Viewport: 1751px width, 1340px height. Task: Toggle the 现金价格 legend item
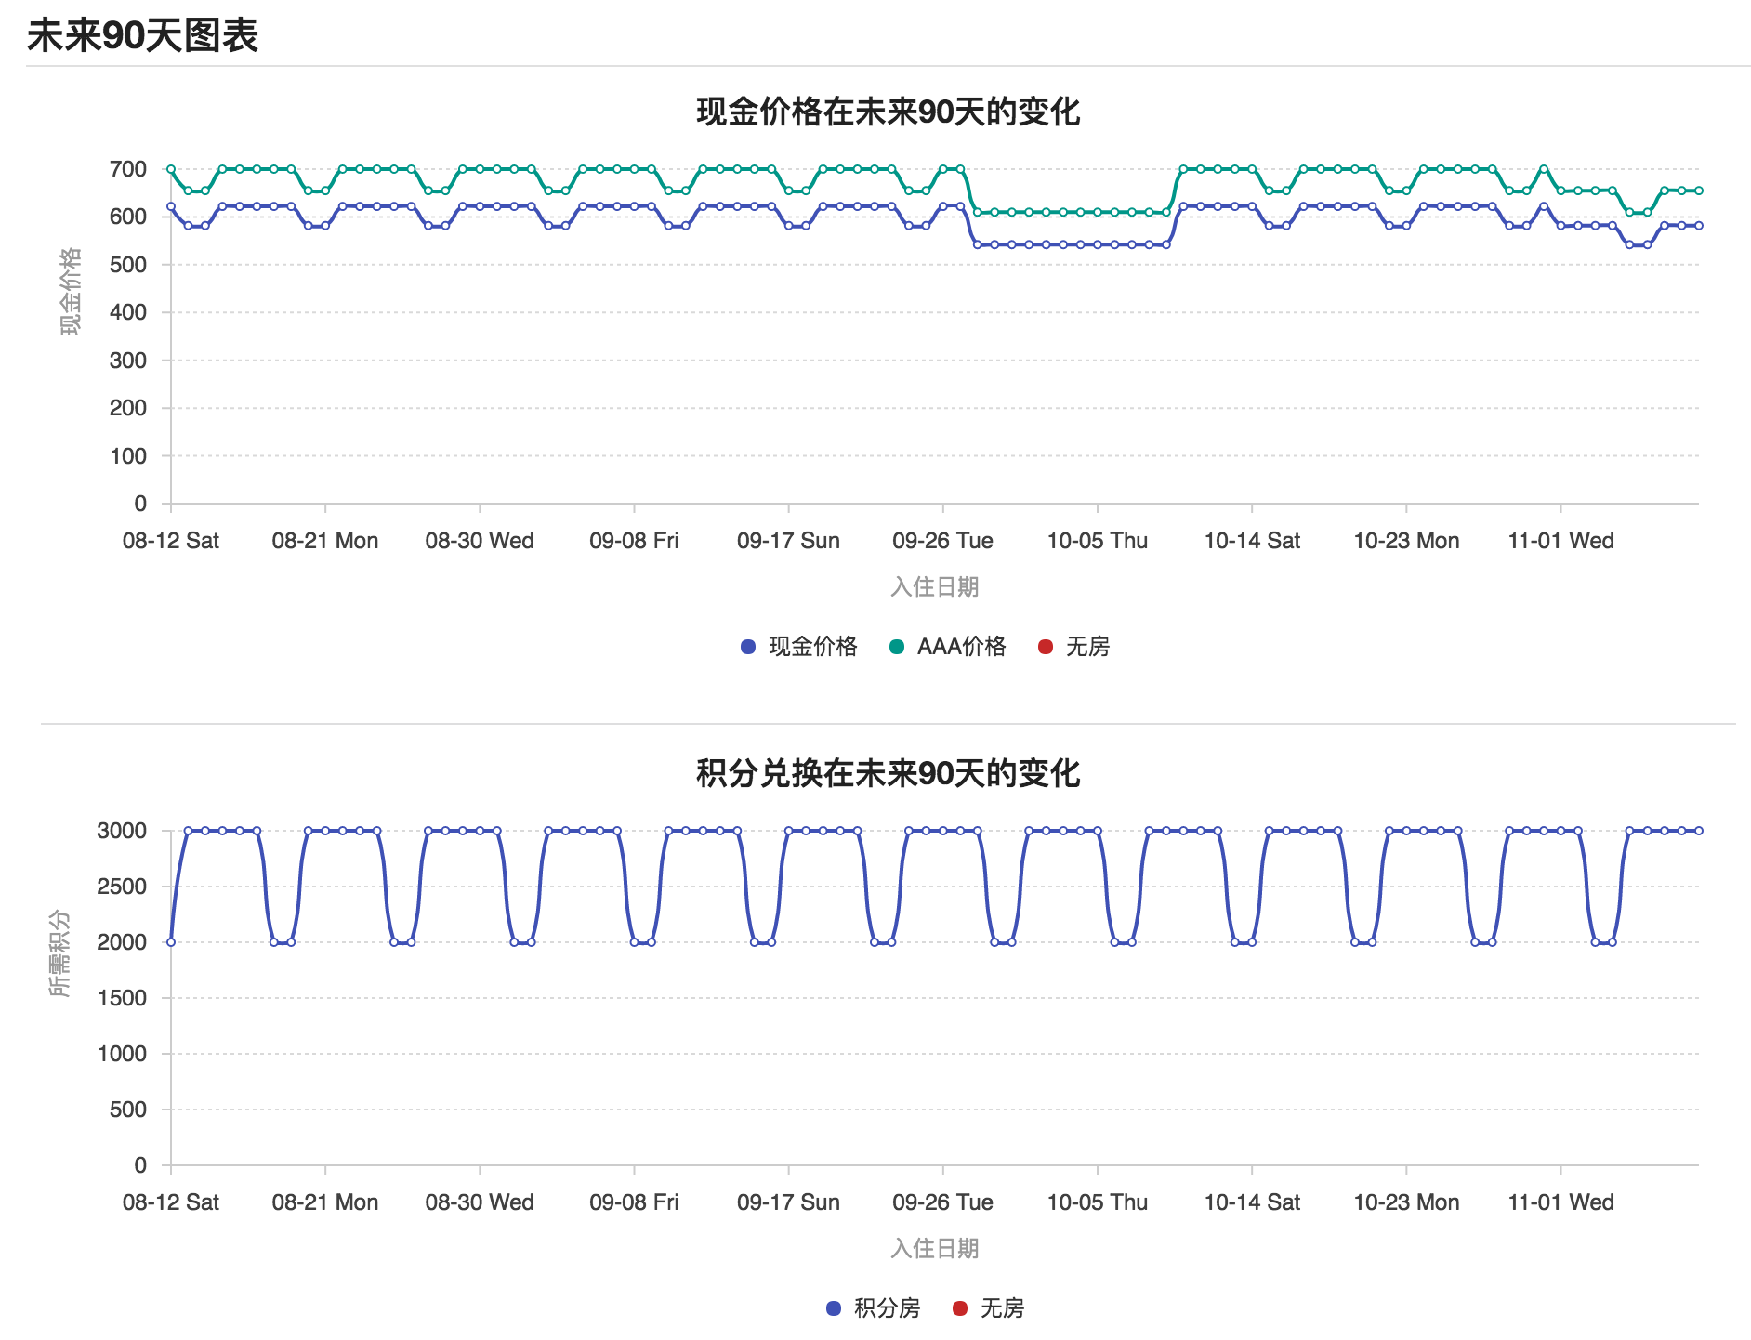tap(799, 647)
